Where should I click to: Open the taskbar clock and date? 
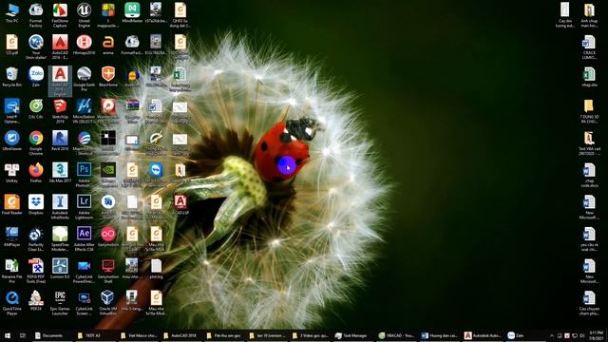click(x=597, y=335)
